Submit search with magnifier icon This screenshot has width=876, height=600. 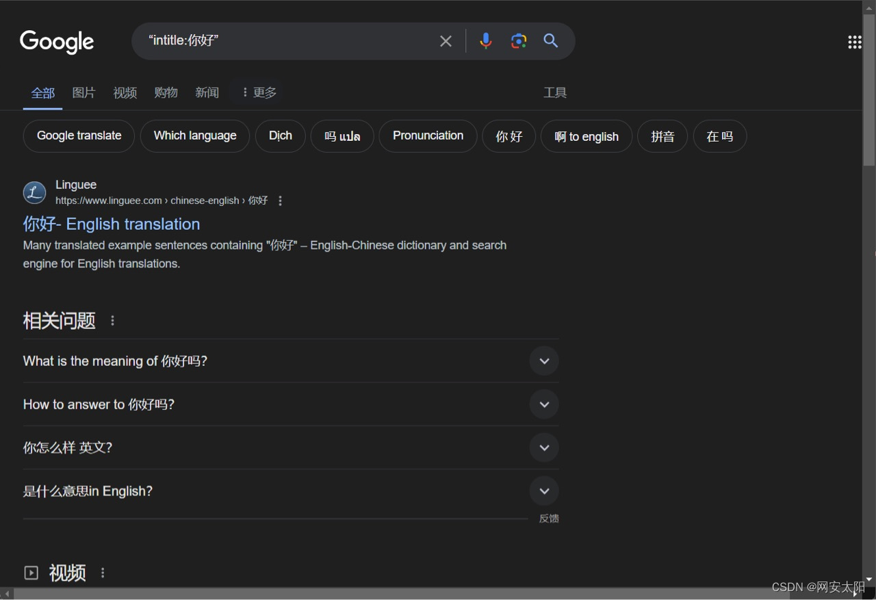pyautogui.click(x=551, y=41)
